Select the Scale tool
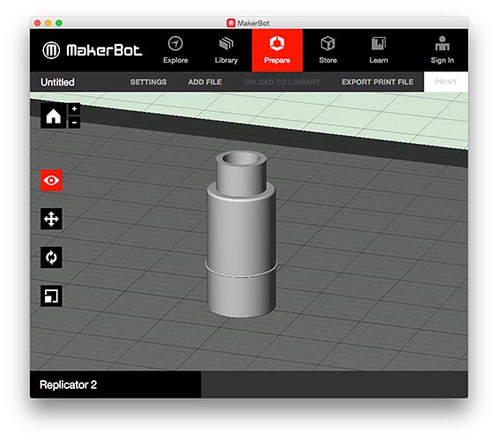This screenshot has width=498, height=441. [x=51, y=295]
